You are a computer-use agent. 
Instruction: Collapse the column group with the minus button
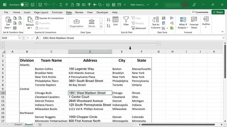pyautogui.click(x=159, y=43)
